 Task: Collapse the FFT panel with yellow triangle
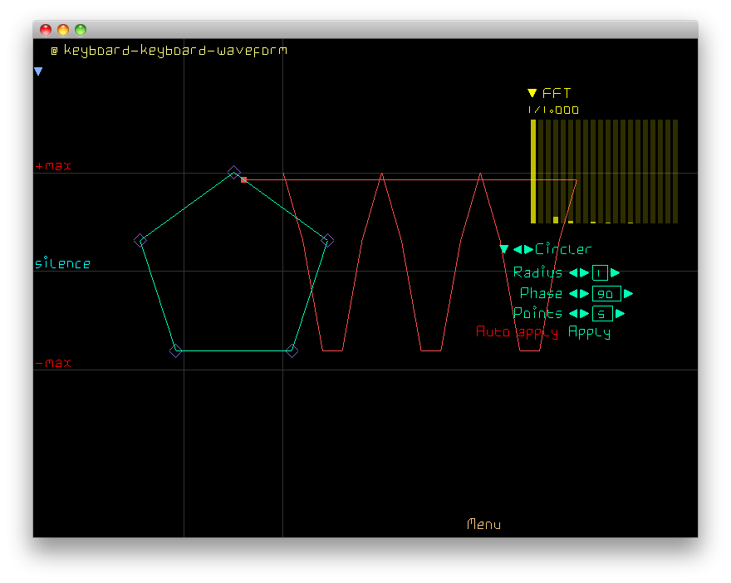coord(532,93)
